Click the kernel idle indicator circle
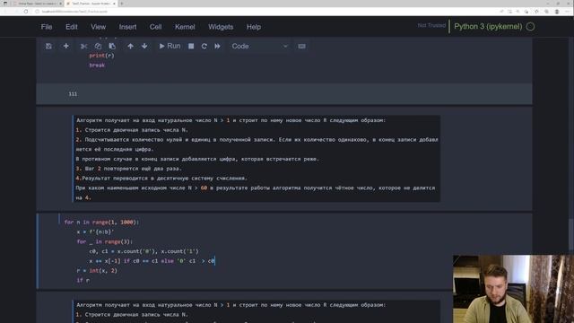The width and height of the screenshot is (574, 323). click(x=530, y=26)
